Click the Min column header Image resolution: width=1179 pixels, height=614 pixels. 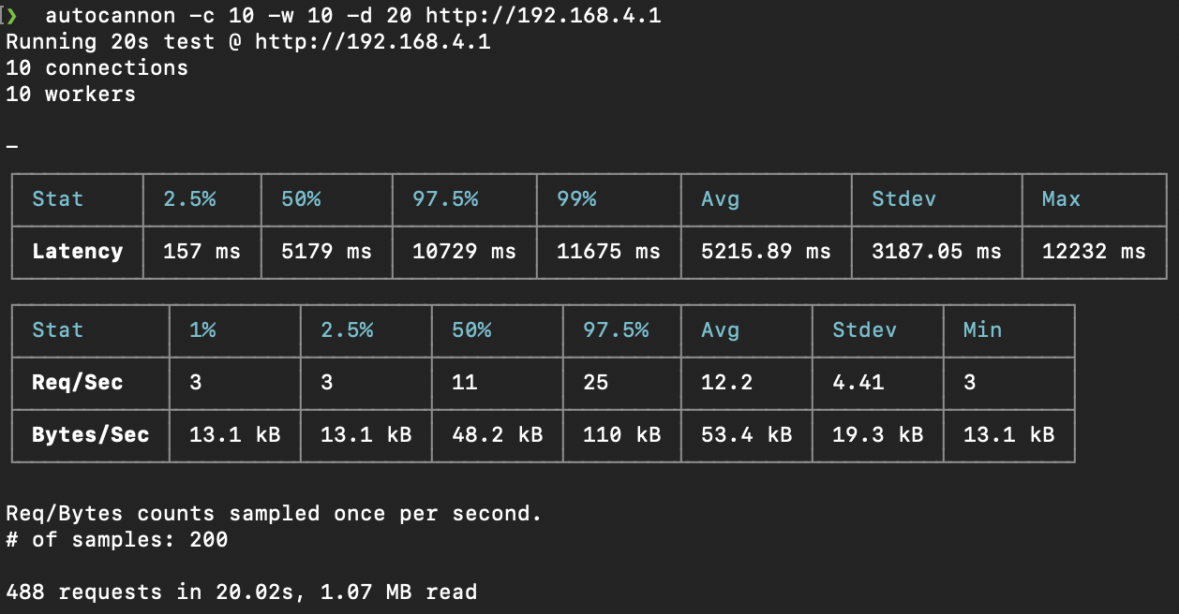982,330
